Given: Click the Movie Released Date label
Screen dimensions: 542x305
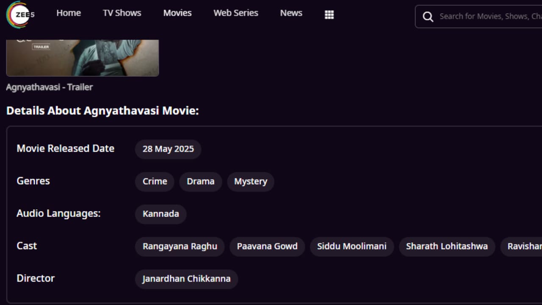Looking at the screenshot, I should click(x=66, y=149).
